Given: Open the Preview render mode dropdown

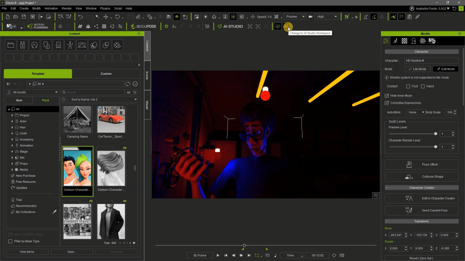Looking at the screenshot, I should [295, 17].
